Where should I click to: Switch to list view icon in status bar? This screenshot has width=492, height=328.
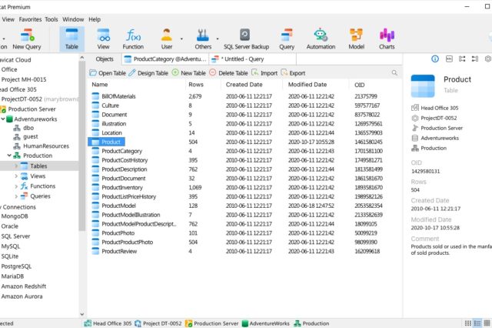pos(468,323)
